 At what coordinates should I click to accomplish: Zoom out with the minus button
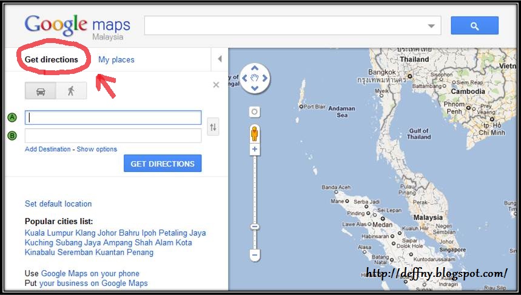255,255
